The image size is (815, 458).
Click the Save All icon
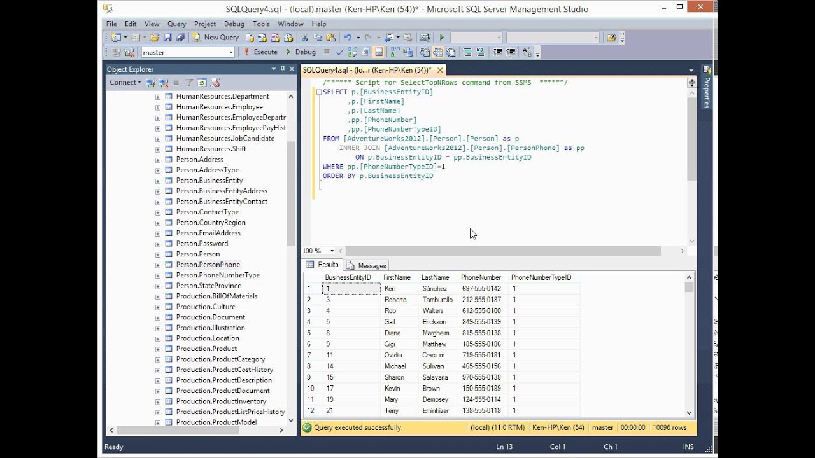pos(180,38)
